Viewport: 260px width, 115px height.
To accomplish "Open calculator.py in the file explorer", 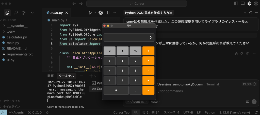I will click(17, 37).
